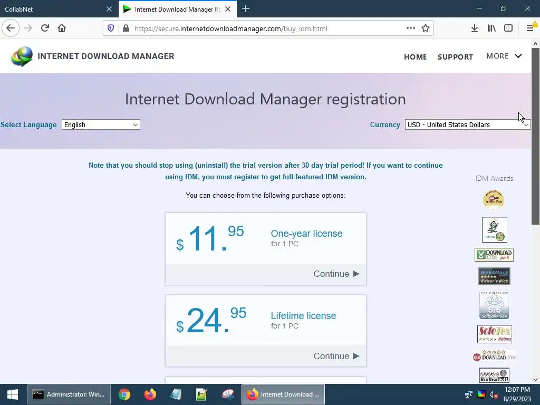Viewport: 540px width, 405px height.
Task: Open the blue notebook taskbar app
Action: click(176, 394)
